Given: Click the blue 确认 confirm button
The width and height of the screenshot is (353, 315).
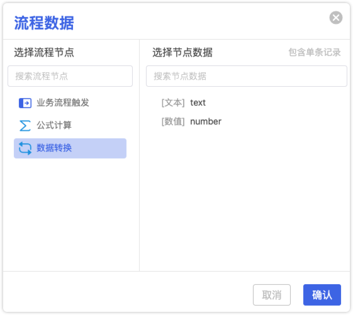Looking at the screenshot, I should click(322, 295).
